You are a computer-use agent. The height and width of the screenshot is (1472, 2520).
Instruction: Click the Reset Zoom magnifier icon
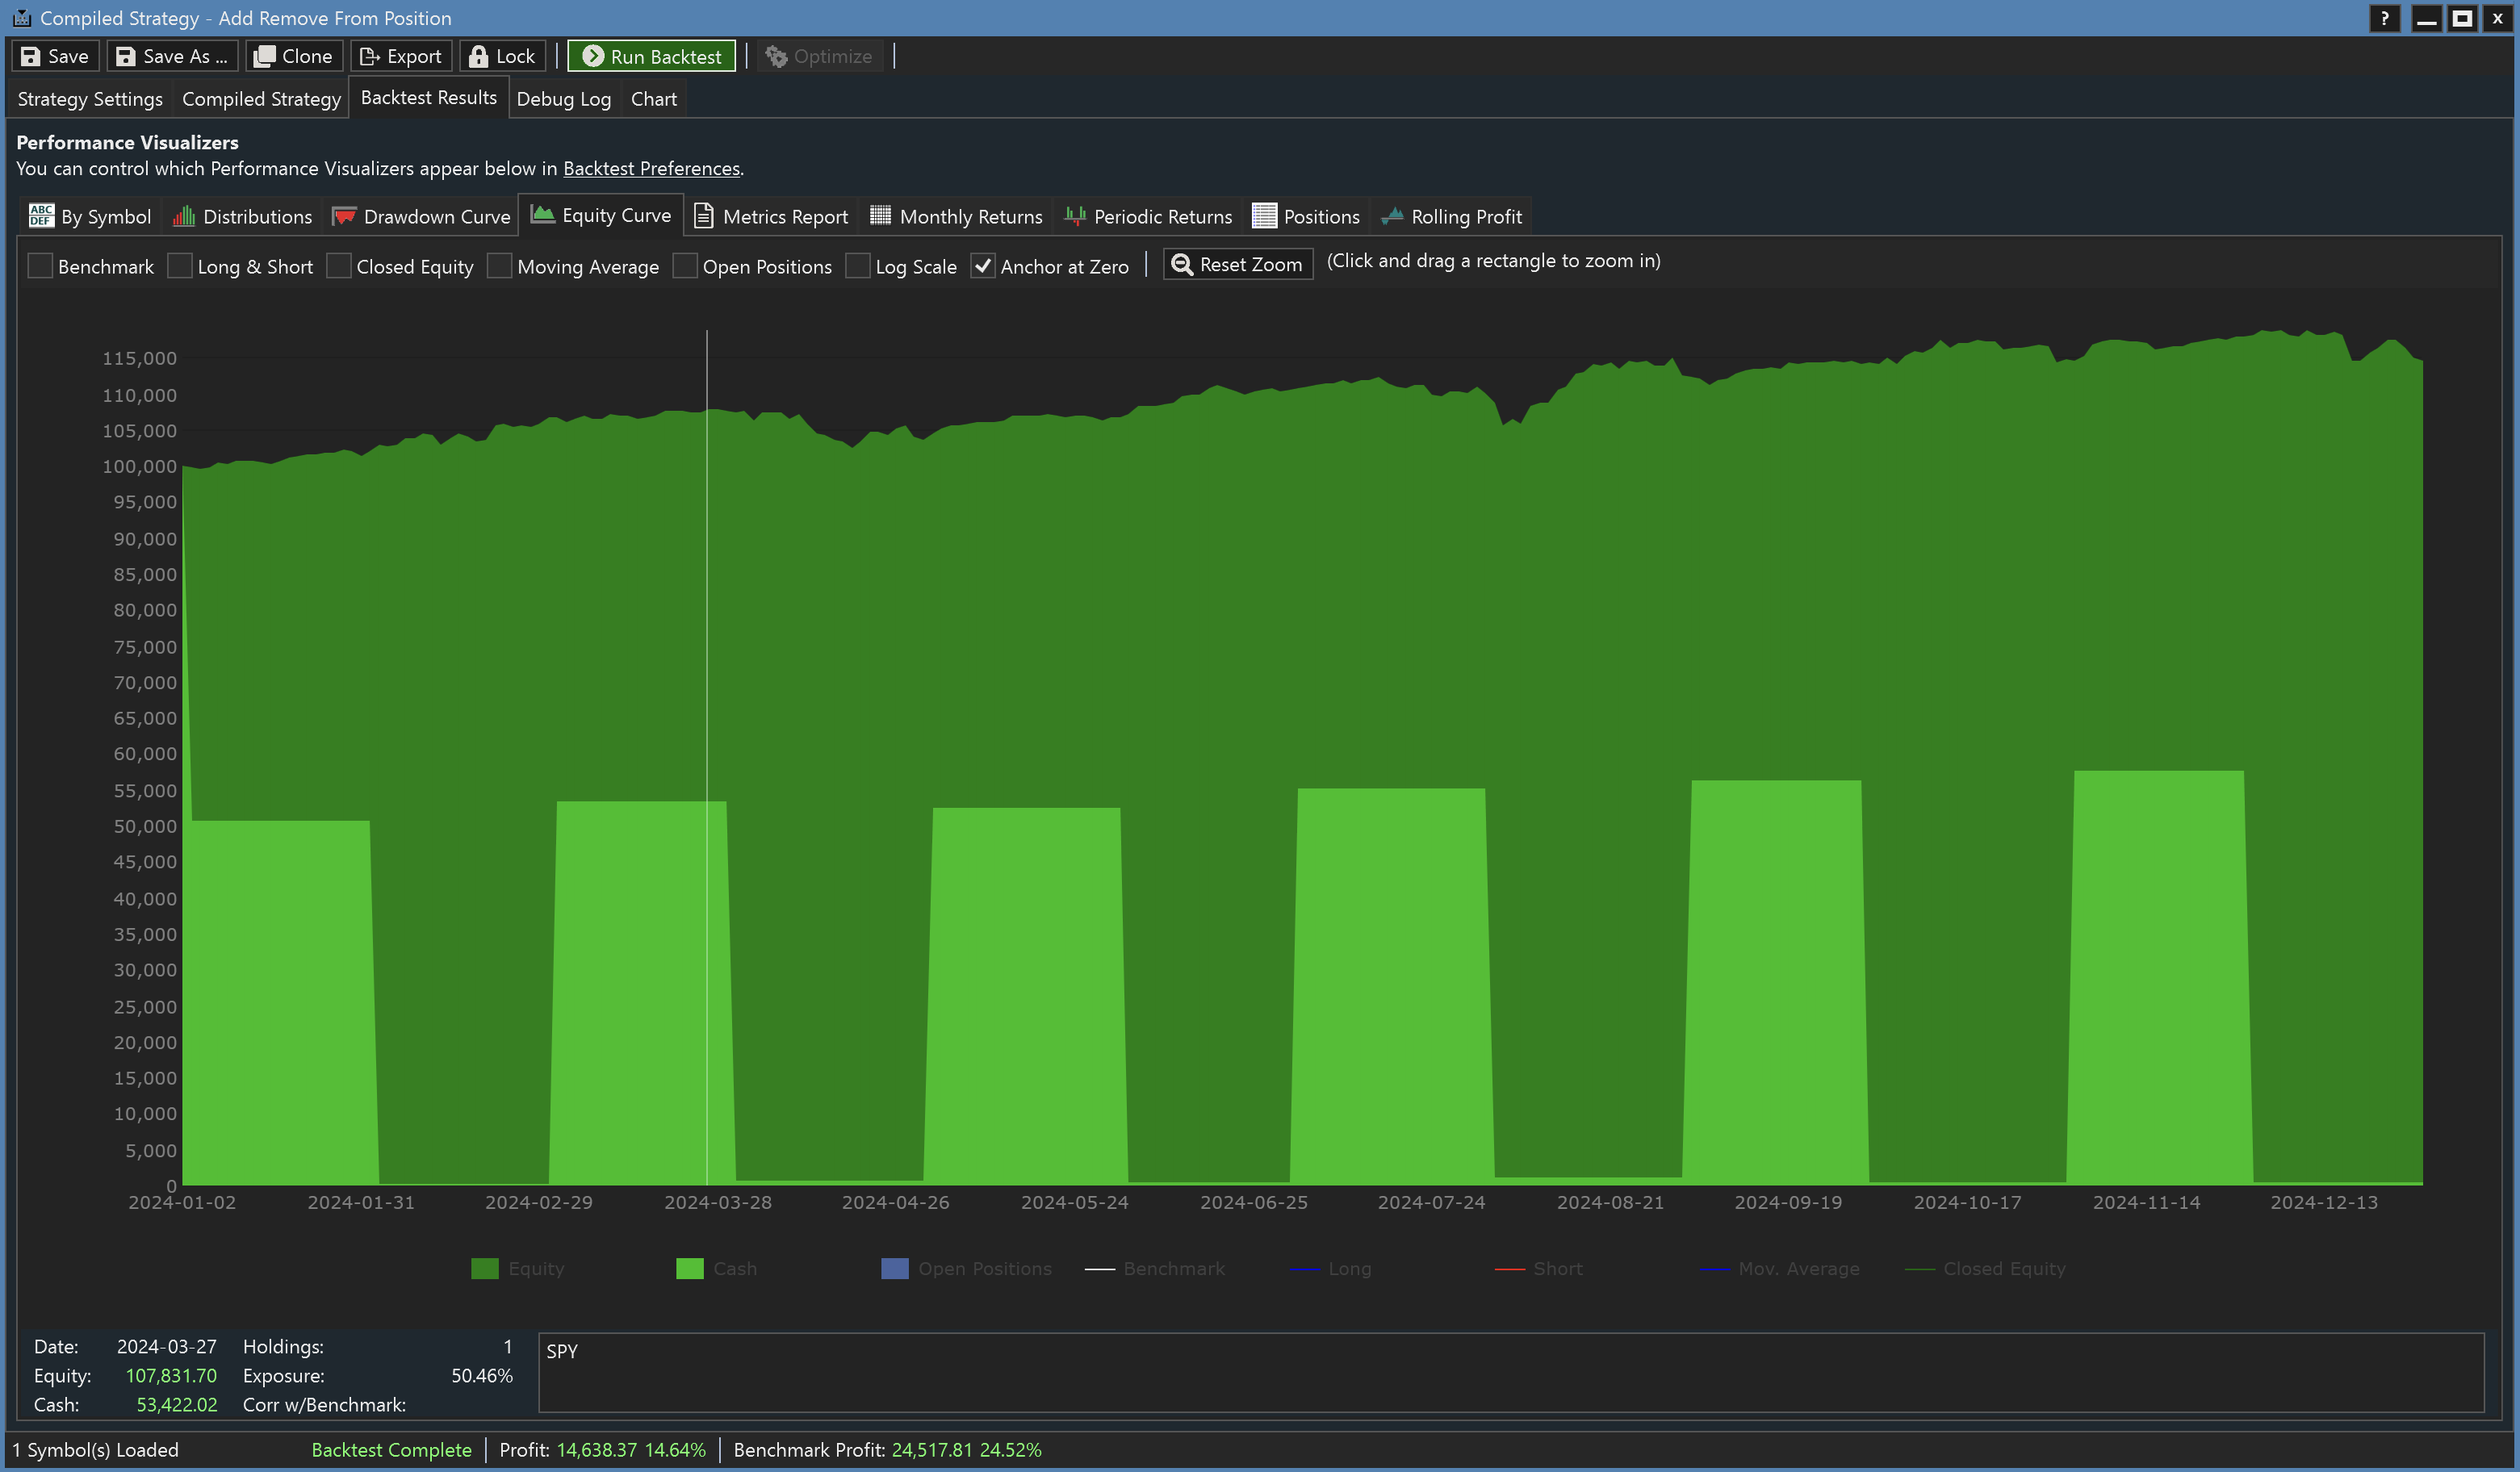click(1181, 265)
